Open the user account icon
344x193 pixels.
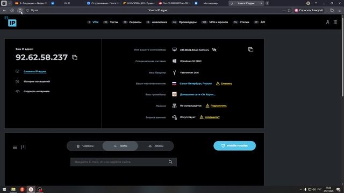[327, 22]
